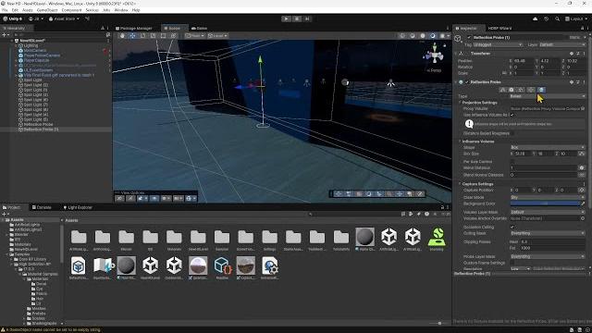Image resolution: width=592 pixels, height=333 pixels.
Task: Switch to the Console tab
Action: tap(42, 207)
